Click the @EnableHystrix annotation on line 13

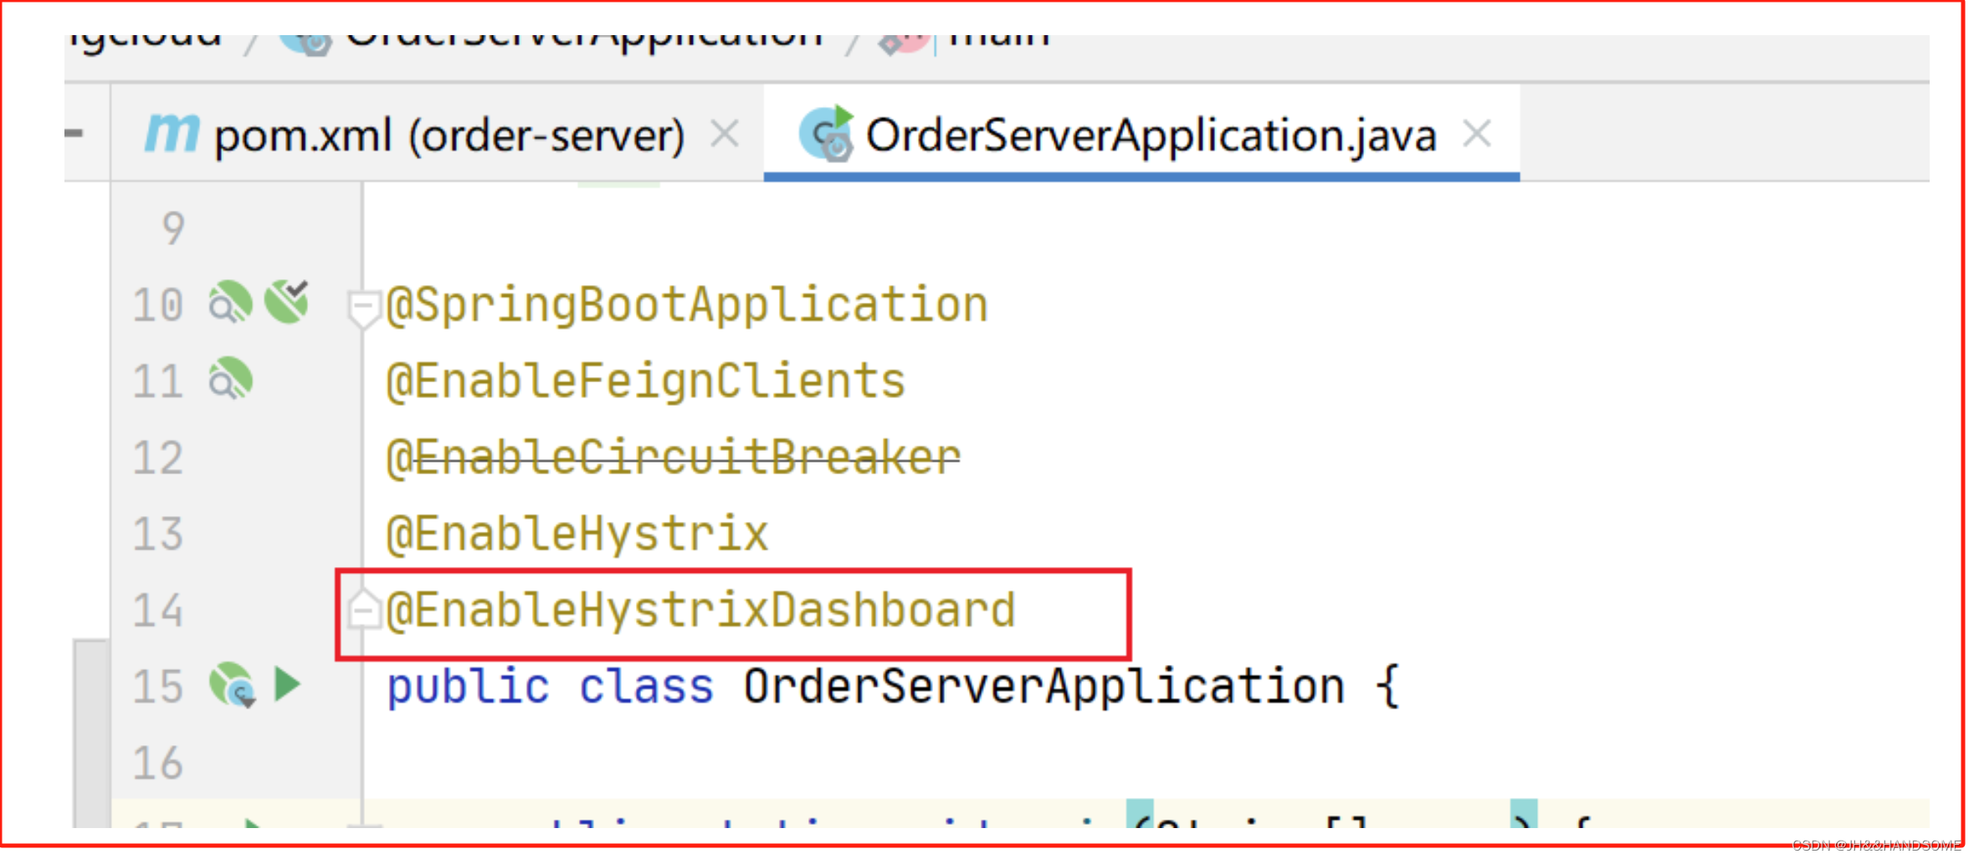577,534
